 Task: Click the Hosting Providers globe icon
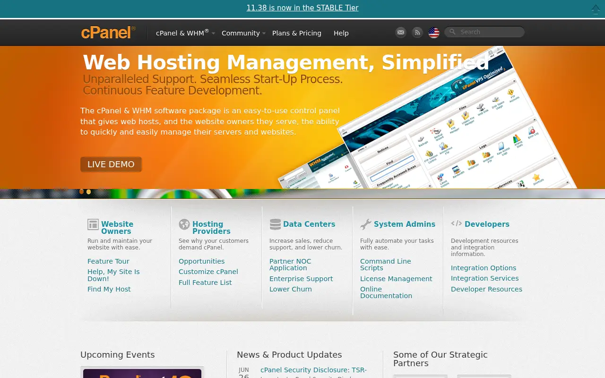(x=184, y=224)
